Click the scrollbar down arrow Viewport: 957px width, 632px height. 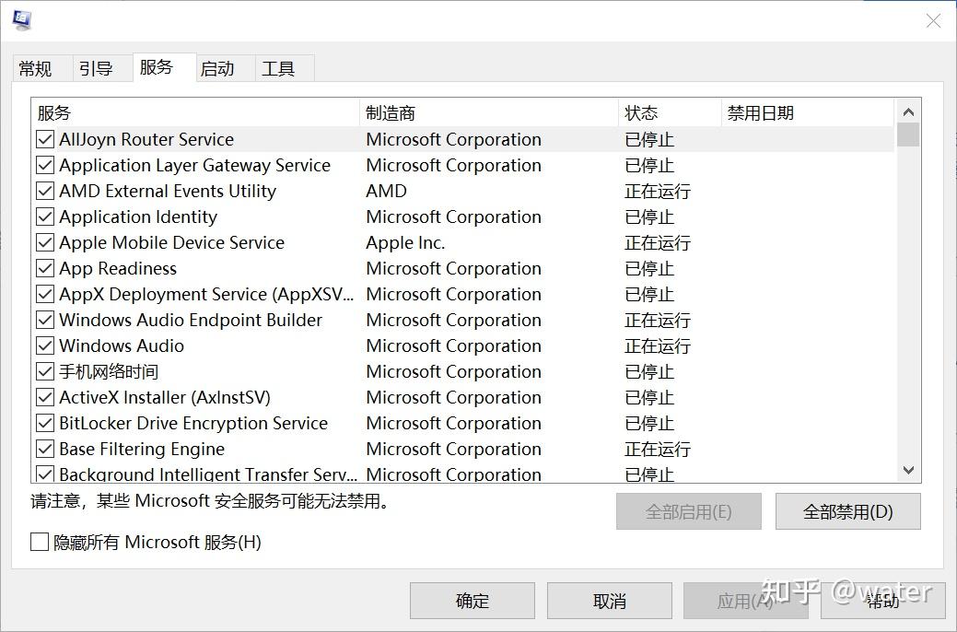[x=908, y=471]
